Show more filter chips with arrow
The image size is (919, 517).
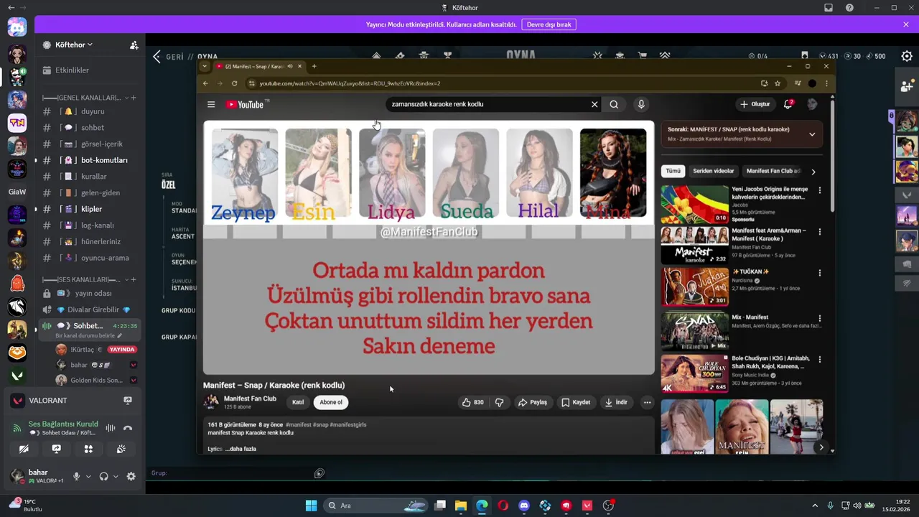(x=813, y=172)
